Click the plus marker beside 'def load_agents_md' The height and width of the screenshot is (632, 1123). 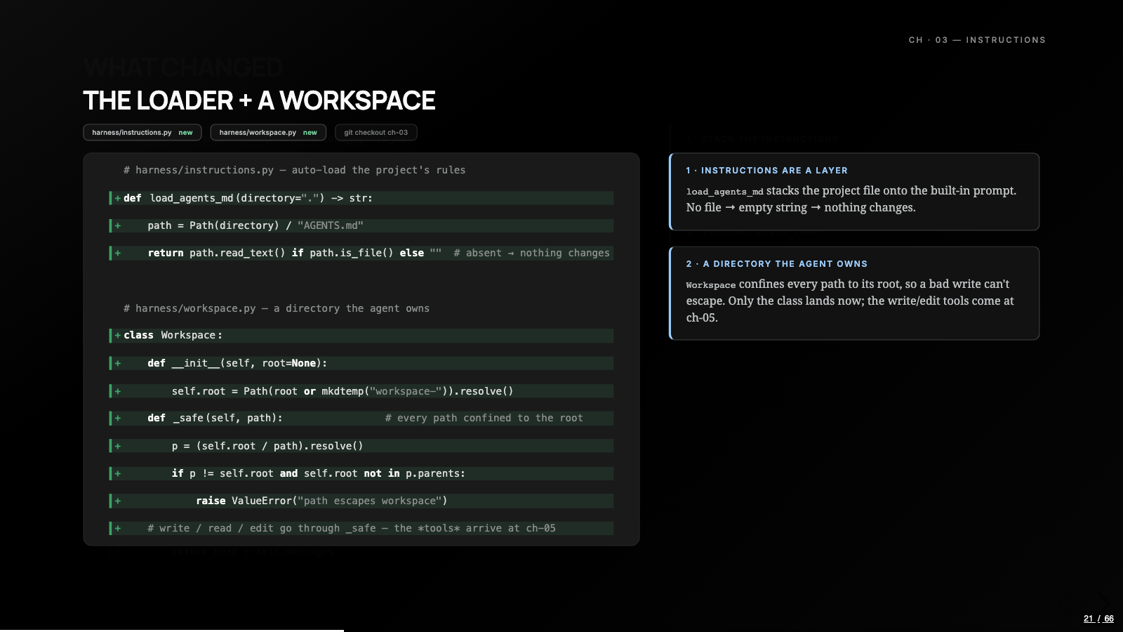click(x=117, y=198)
